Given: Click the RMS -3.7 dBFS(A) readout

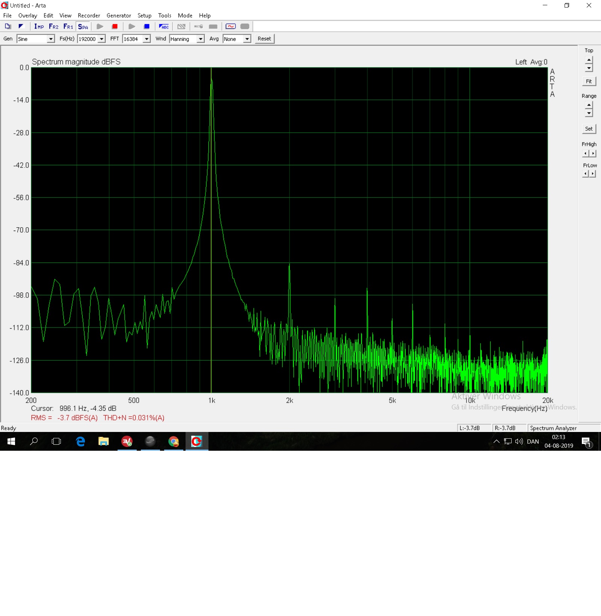Looking at the screenshot, I should click(64, 418).
